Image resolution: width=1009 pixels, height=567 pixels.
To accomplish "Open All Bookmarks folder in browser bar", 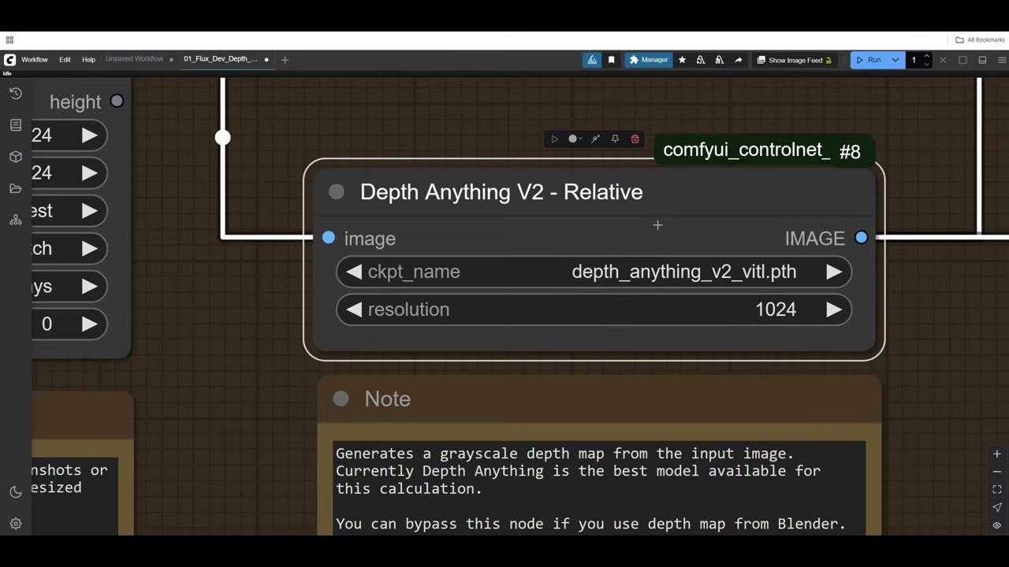I will (980, 39).
